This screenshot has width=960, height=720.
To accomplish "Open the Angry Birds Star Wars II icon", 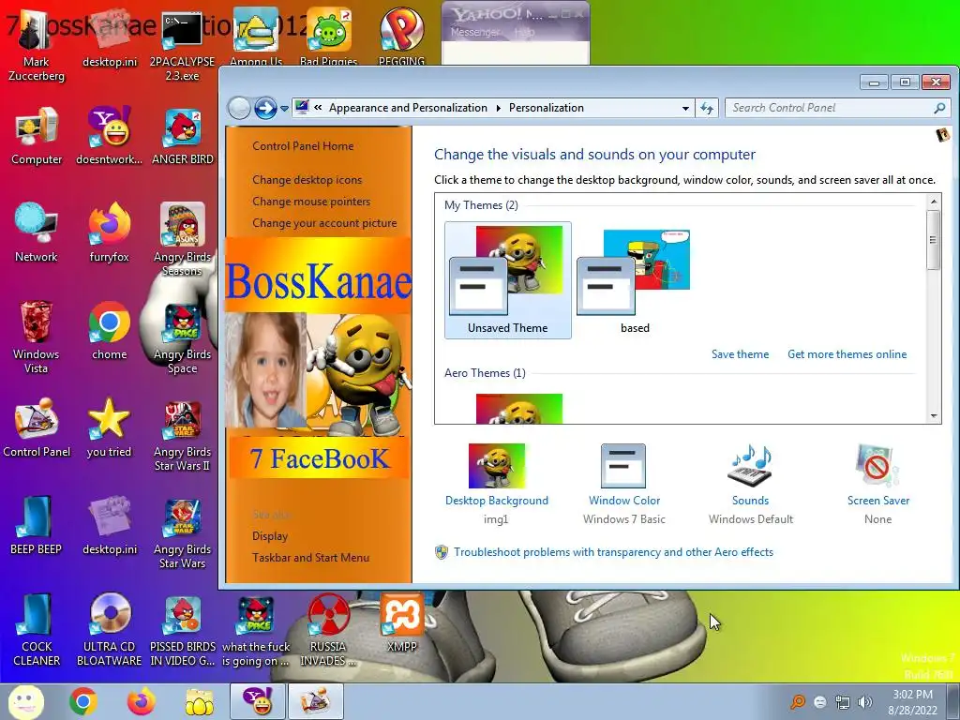I will pos(182,436).
